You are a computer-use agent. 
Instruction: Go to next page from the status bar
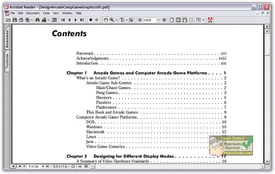tap(43, 166)
